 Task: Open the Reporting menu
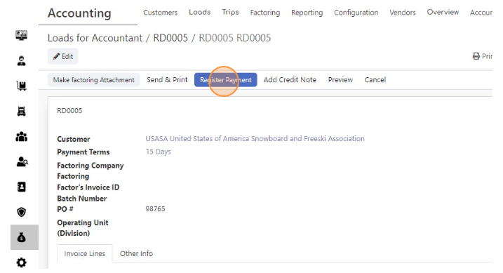pyautogui.click(x=307, y=13)
